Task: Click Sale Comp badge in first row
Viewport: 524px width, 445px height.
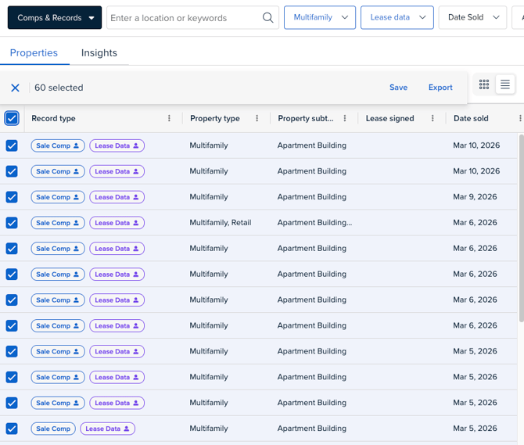Action: point(58,145)
